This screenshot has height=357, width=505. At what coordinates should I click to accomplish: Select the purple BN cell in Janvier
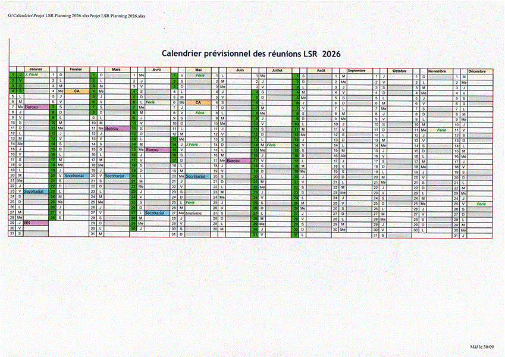click(28, 223)
